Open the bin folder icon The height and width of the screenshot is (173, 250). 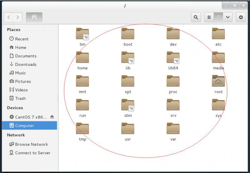tap(82, 34)
